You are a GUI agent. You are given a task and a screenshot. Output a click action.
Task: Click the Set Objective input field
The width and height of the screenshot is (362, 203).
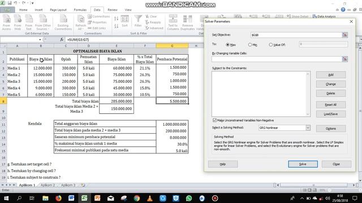click(296, 35)
